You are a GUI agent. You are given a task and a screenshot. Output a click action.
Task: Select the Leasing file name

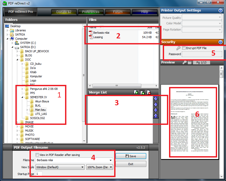(x=98, y=37)
